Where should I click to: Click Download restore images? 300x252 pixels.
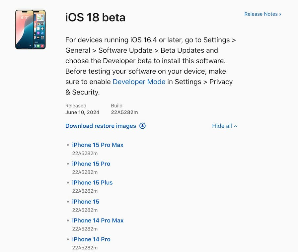[x=101, y=126]
